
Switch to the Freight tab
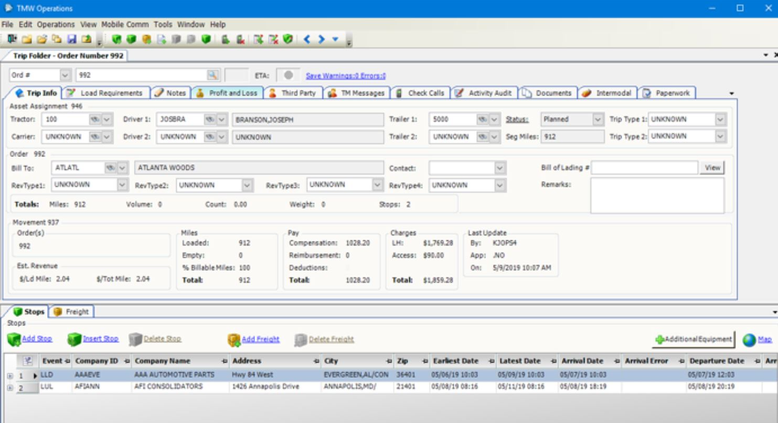click(71, 312)
